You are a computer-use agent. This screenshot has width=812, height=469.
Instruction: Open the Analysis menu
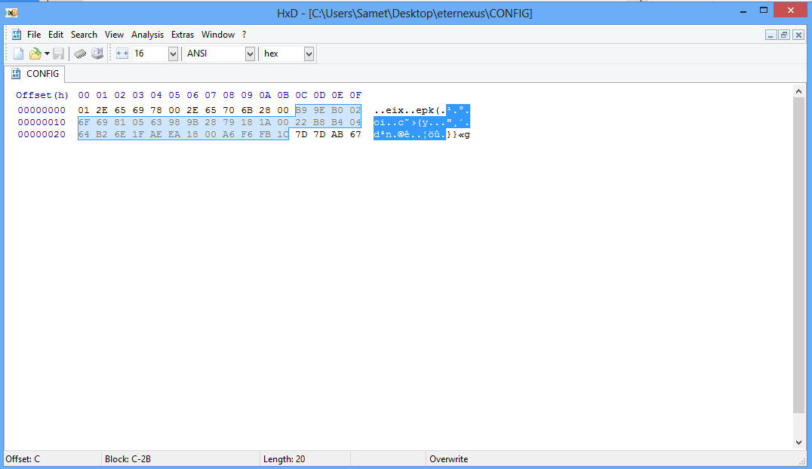pyautogui.click(x=147, y=35)
